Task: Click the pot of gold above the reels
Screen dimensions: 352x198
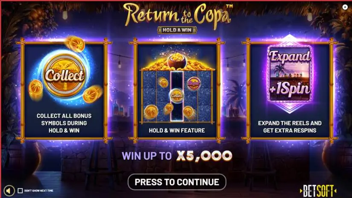Action: (x=177, y=61)
